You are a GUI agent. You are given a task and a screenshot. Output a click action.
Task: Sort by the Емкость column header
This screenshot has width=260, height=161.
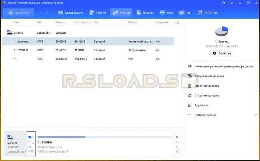point(61,22)
